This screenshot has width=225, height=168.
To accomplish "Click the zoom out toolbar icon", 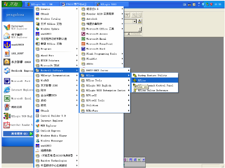I will (139, 15).
